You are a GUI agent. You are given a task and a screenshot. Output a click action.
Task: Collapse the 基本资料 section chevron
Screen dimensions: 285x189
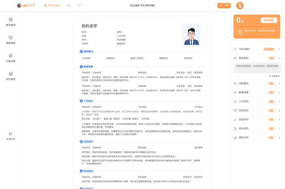click(x=279, y=58)
